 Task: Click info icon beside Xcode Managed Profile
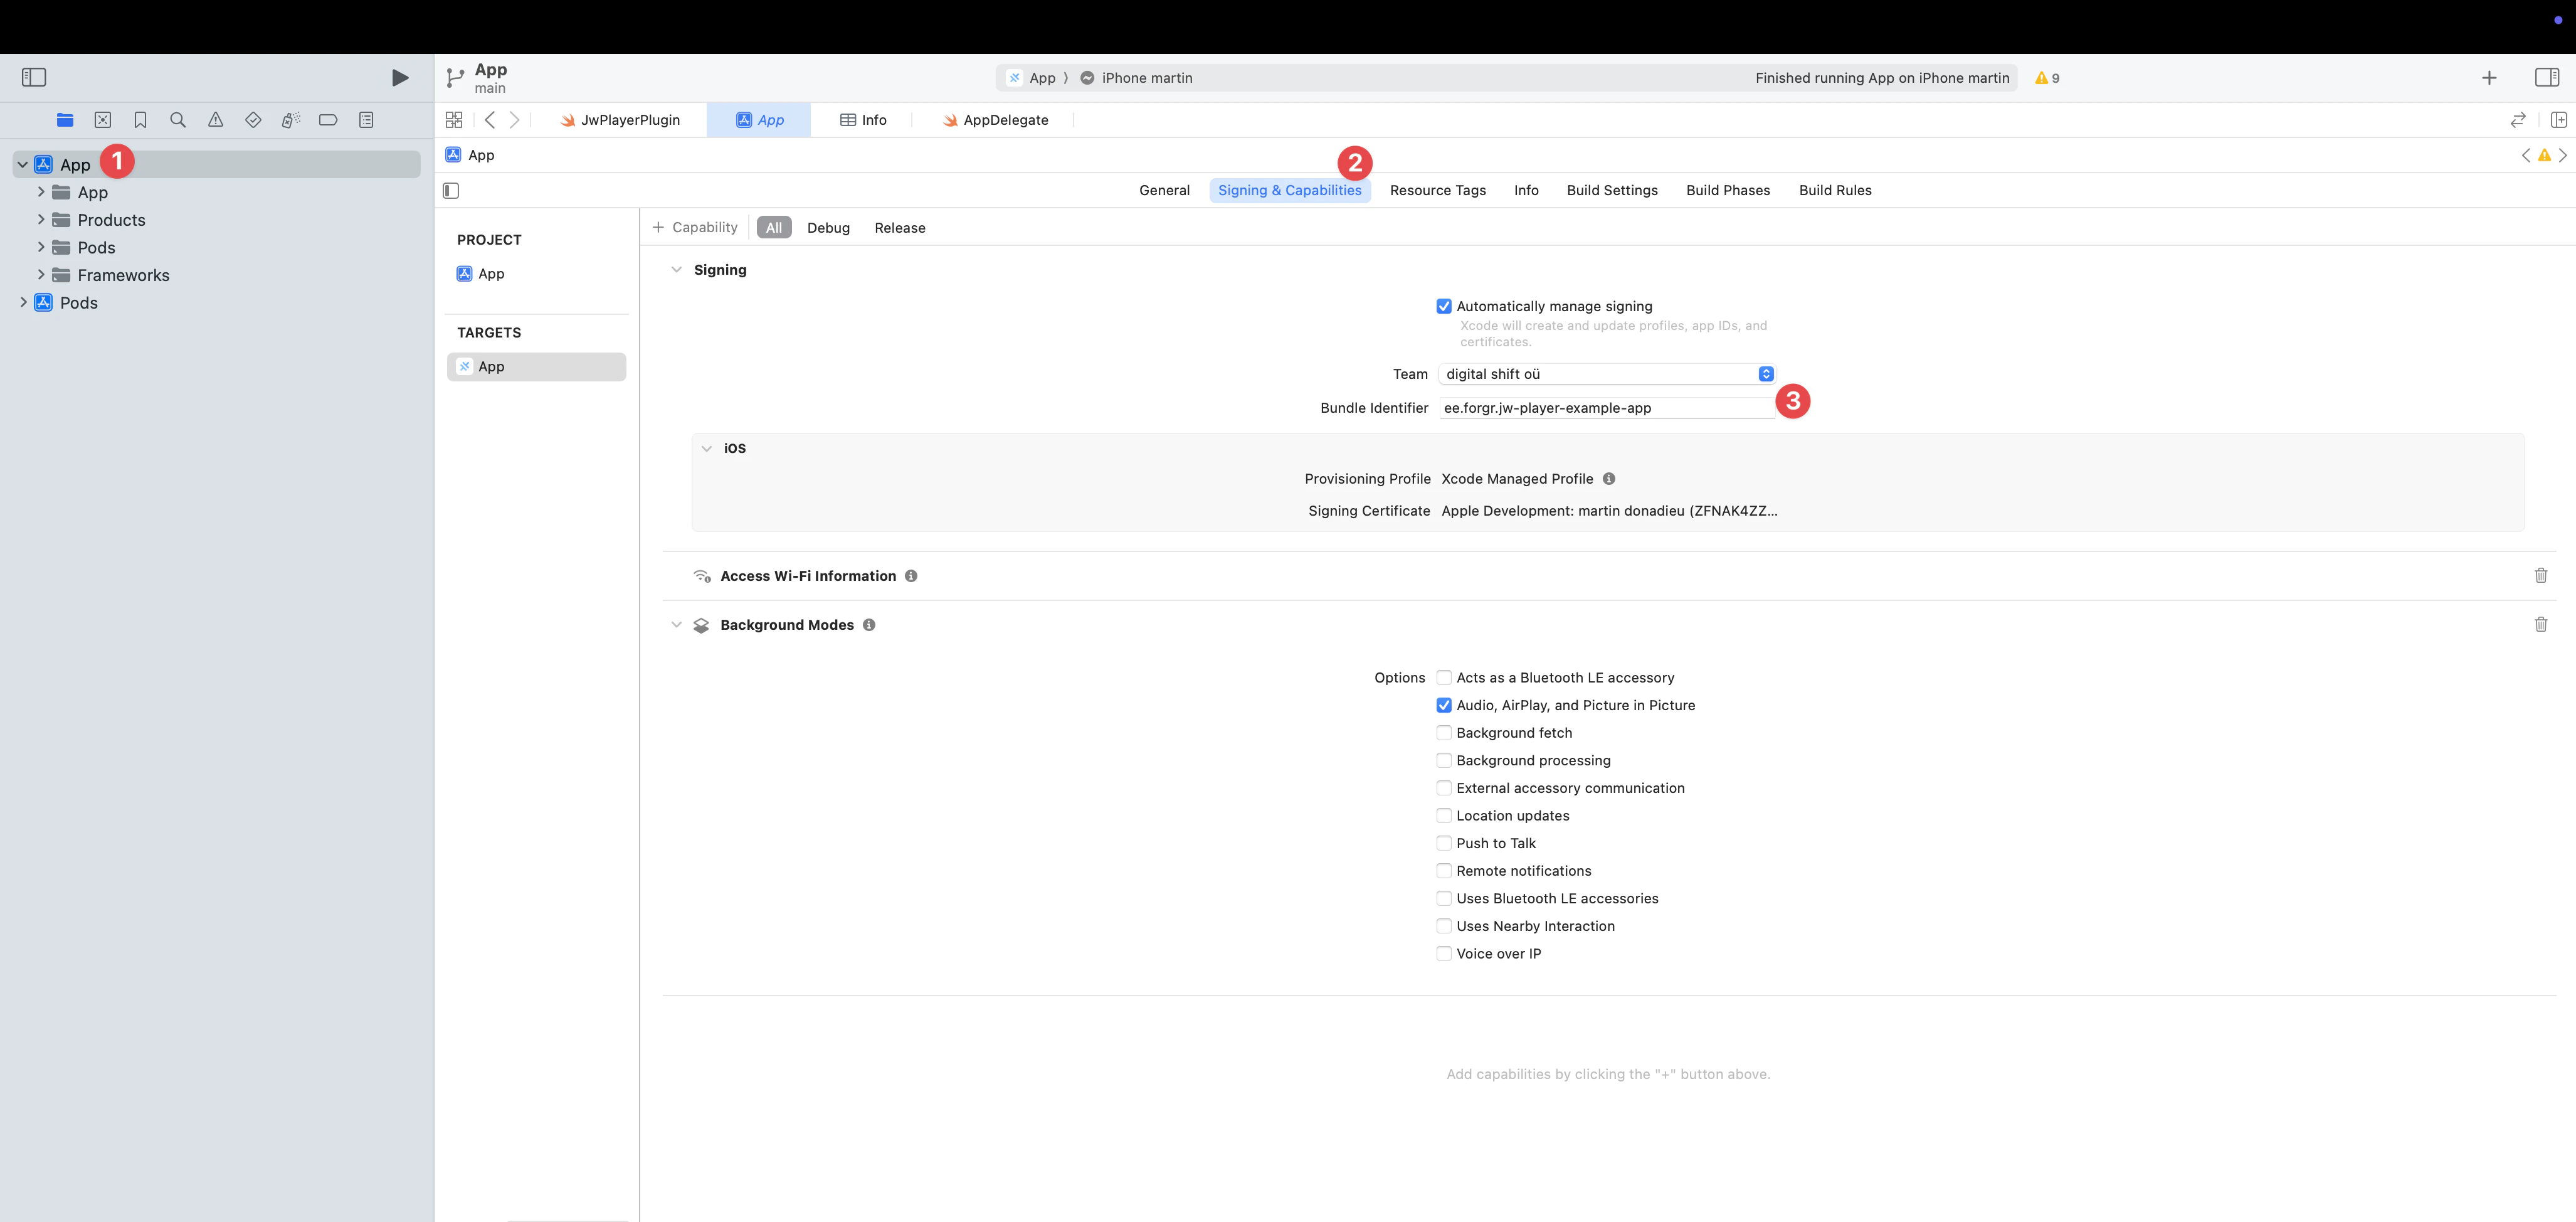[x=1608, y=479]
